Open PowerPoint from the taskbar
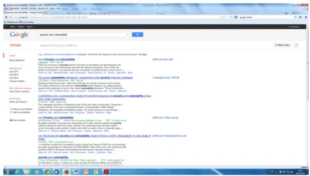The width and height of the screenshot is (310, 176). click(x=86, y=172)
